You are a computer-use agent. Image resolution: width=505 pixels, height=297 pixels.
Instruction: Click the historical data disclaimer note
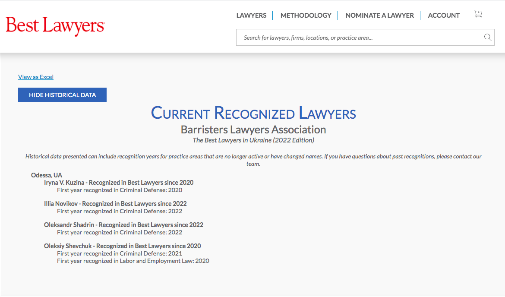pyautogui.click(x=253, y=160)
